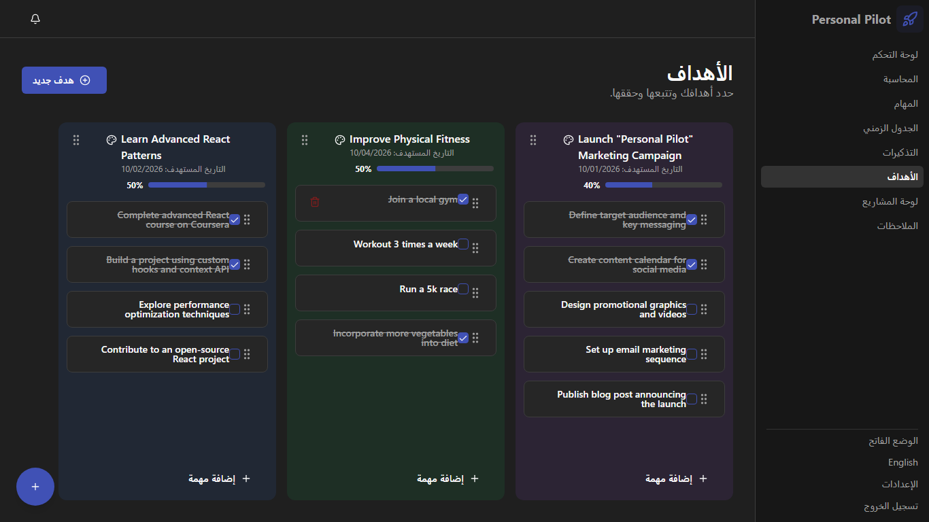Click the Marketing Campaign 40% progress bar
929x522 pixels.
(x=663, y=185)
